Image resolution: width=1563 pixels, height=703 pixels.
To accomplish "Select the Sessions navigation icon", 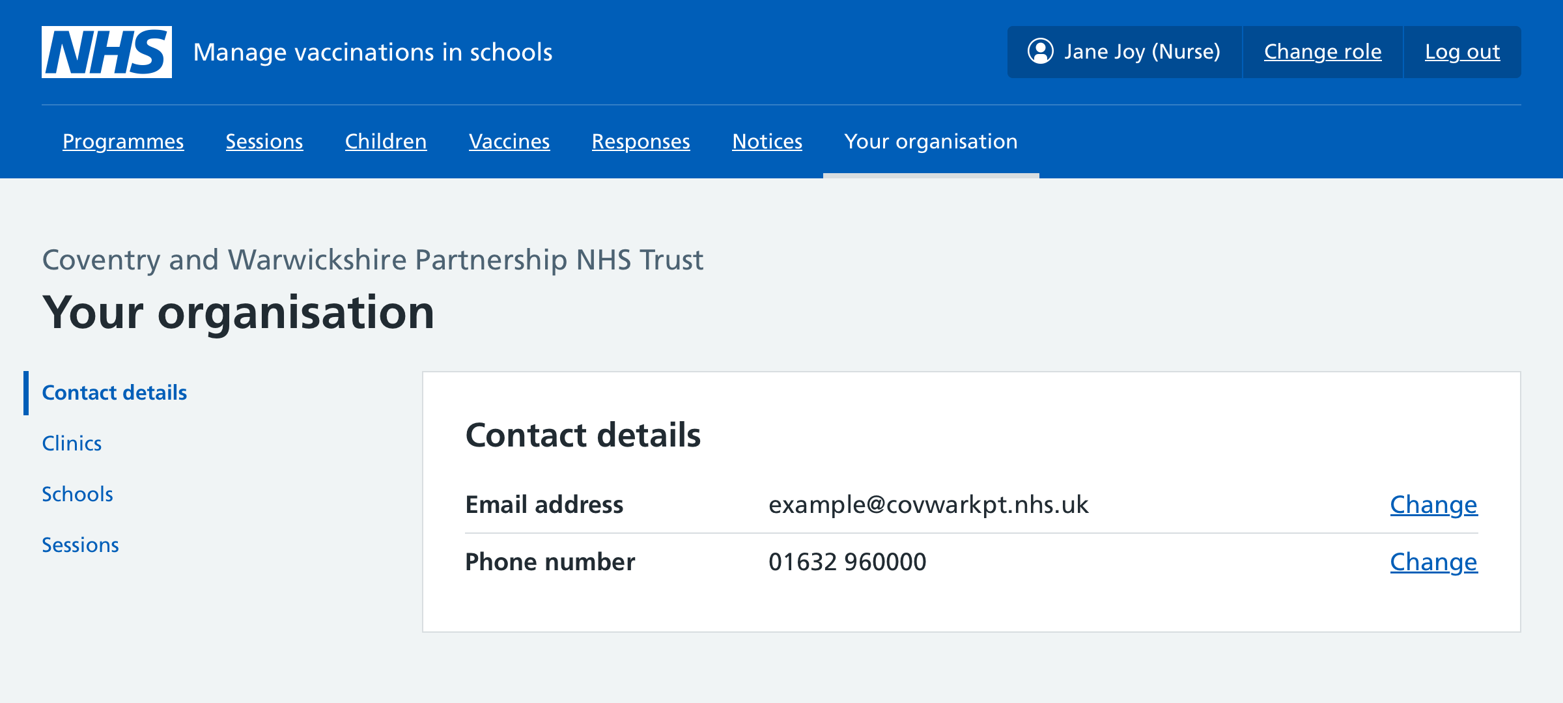I will click(265, 141).
